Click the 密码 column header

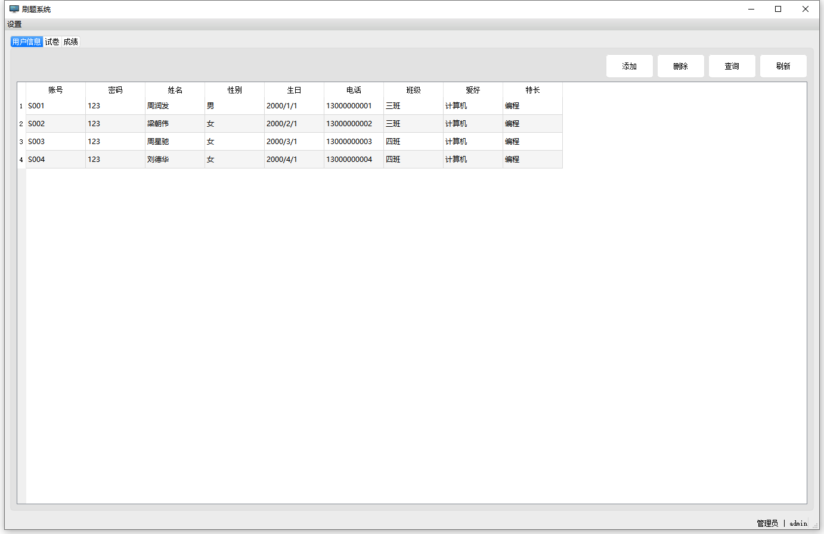pyautogui.click(x=115, y=90)
